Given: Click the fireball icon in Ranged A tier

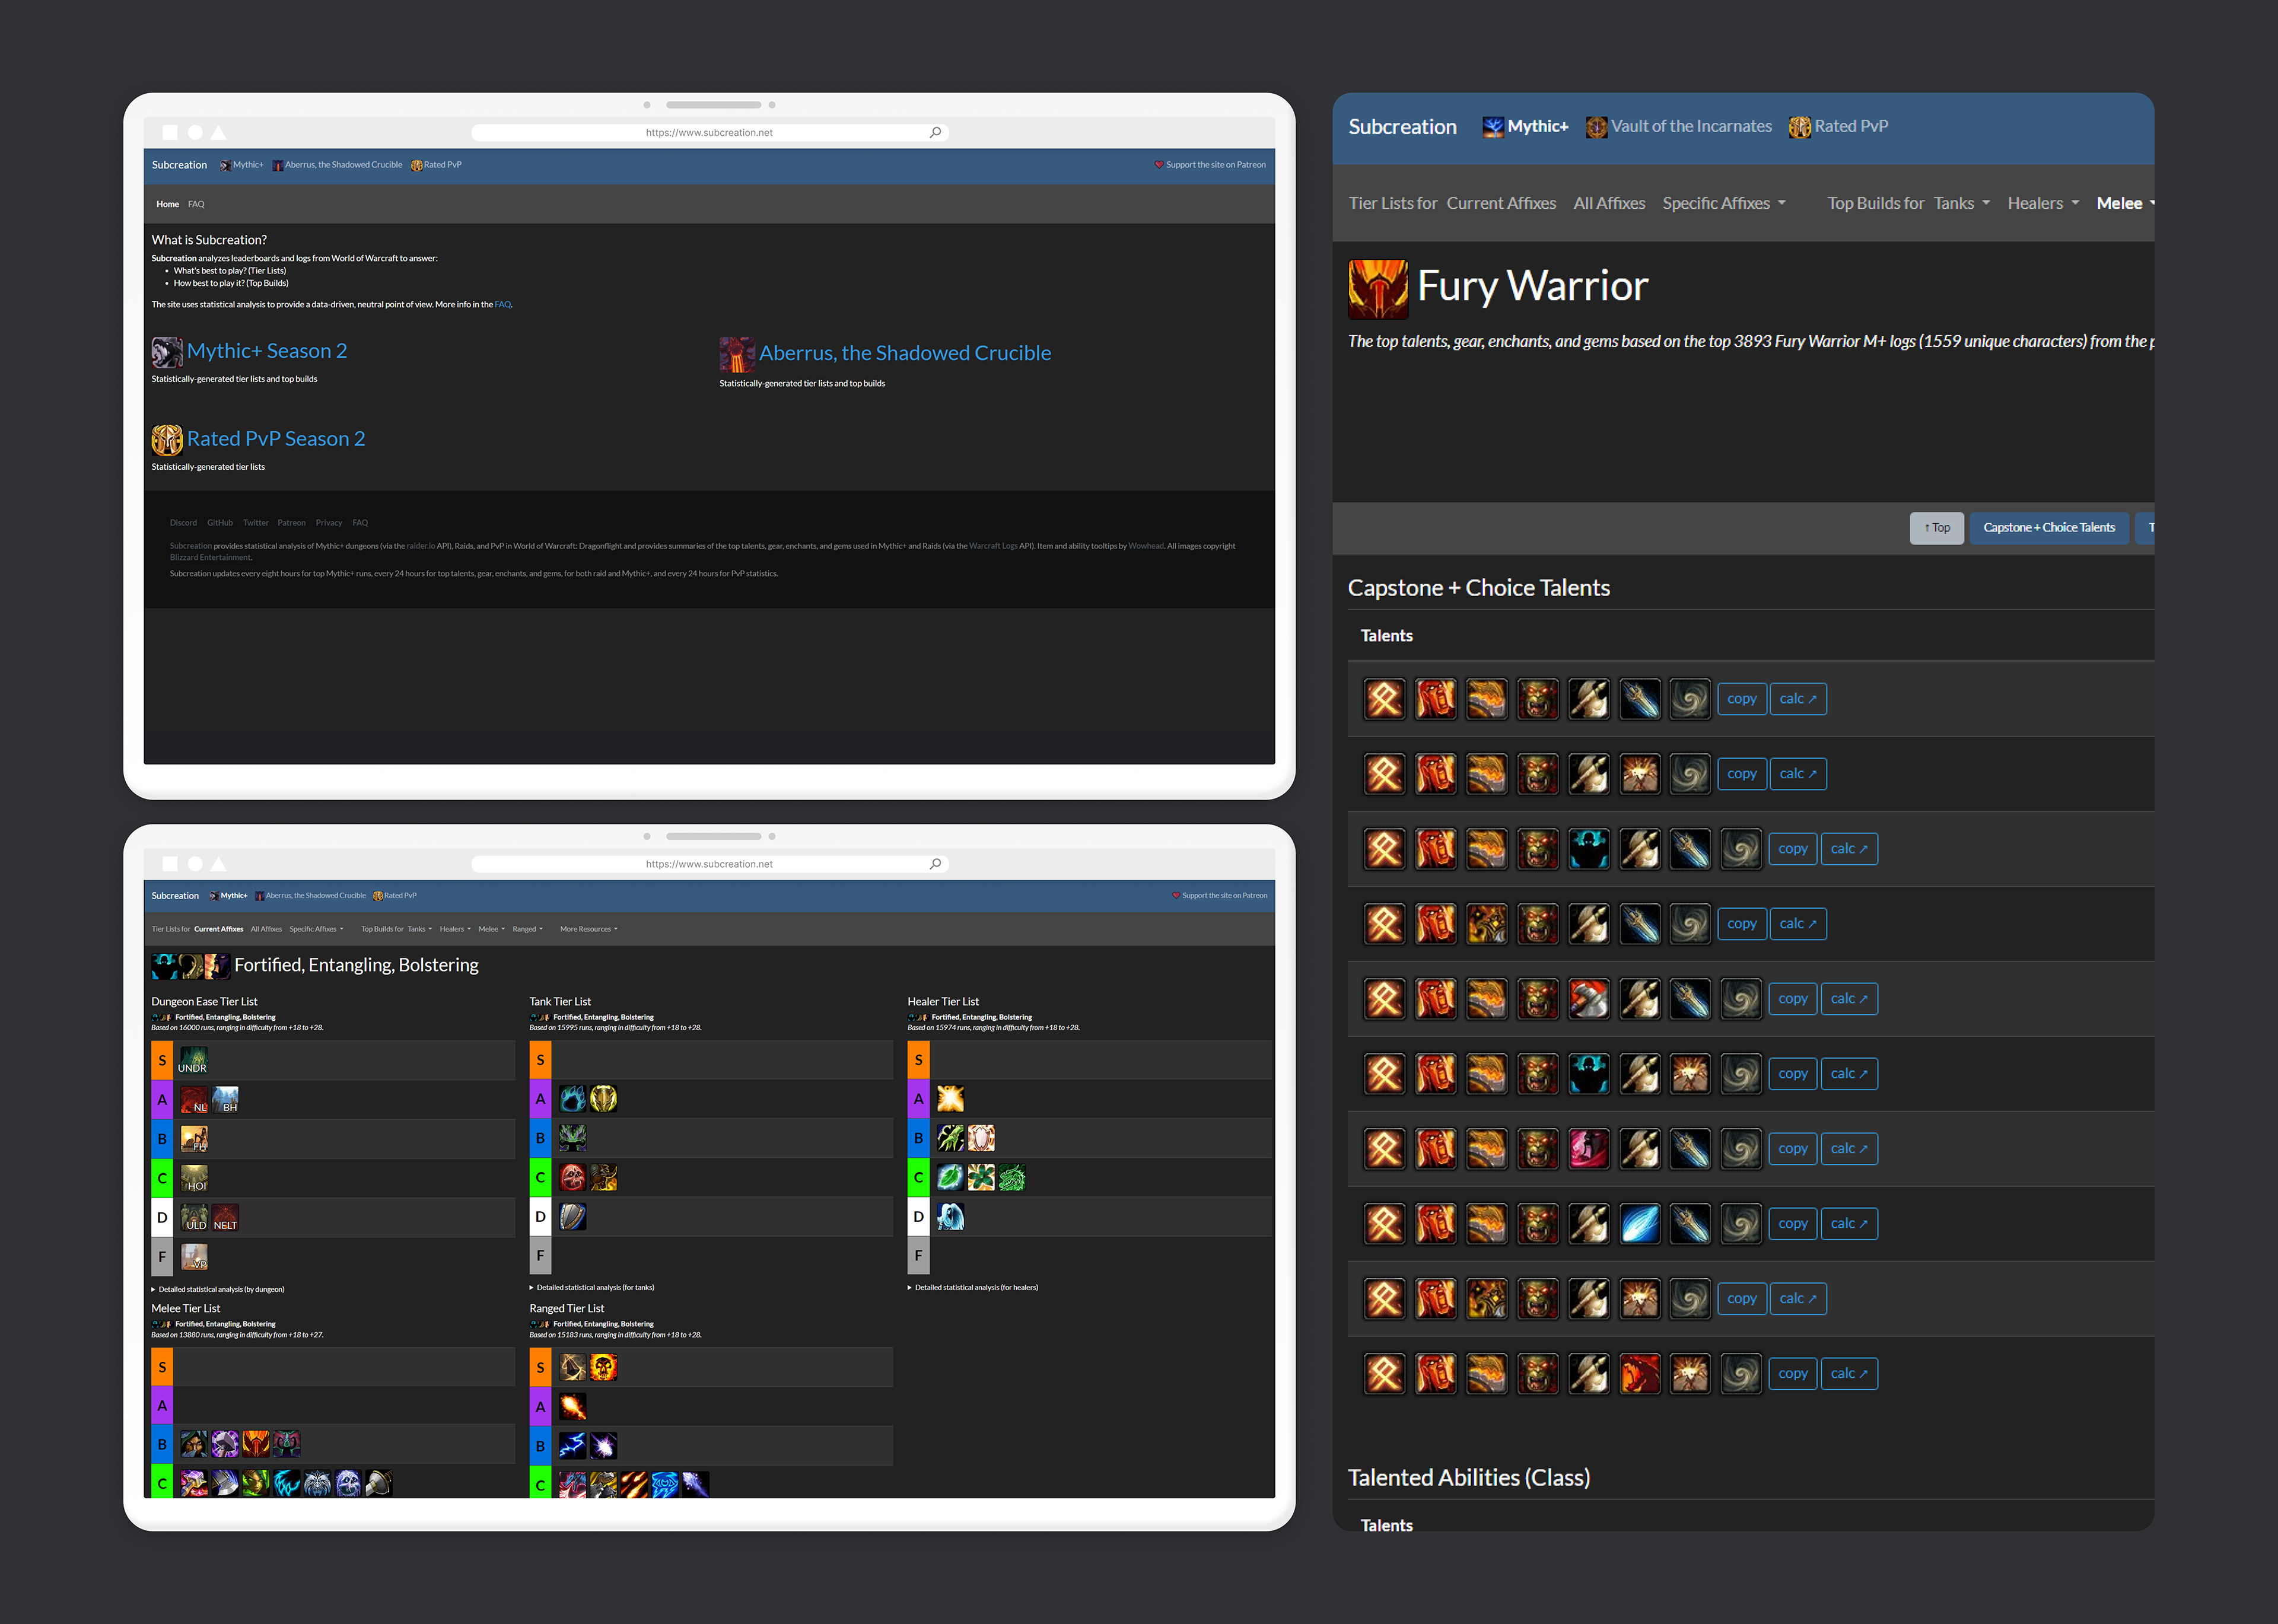Looking at the screenshot, I should tap(572, 1407).
